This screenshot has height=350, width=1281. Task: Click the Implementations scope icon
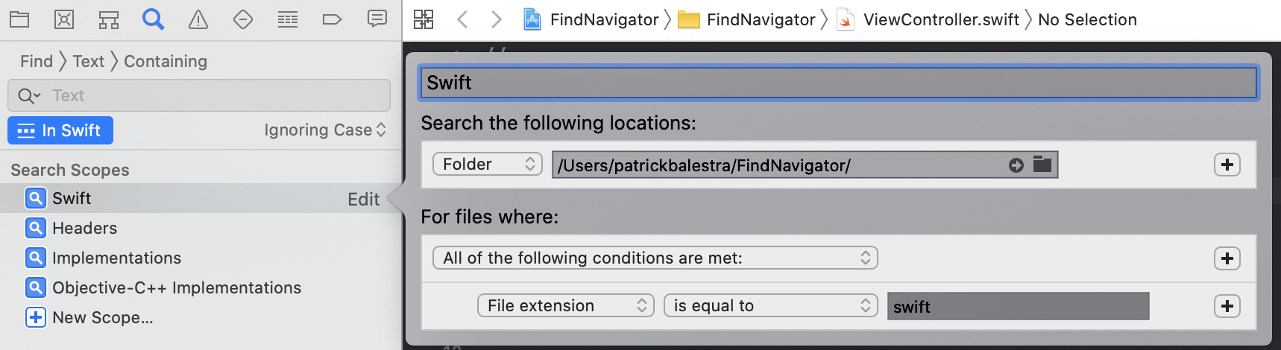pos(36,258)
